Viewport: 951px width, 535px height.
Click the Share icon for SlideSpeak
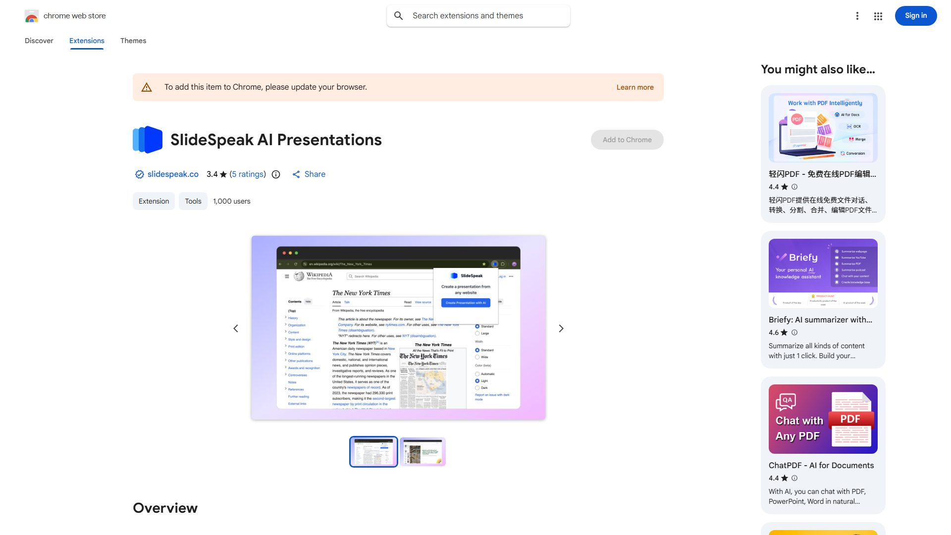click(296, 174)
